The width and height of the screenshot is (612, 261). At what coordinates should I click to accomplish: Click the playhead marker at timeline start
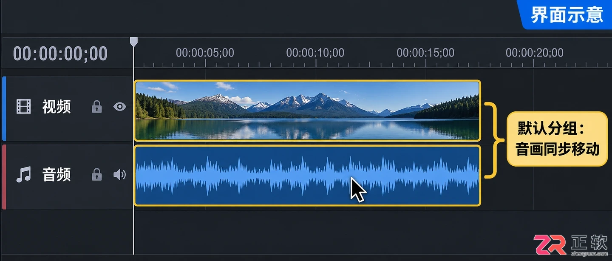point(133,42)
